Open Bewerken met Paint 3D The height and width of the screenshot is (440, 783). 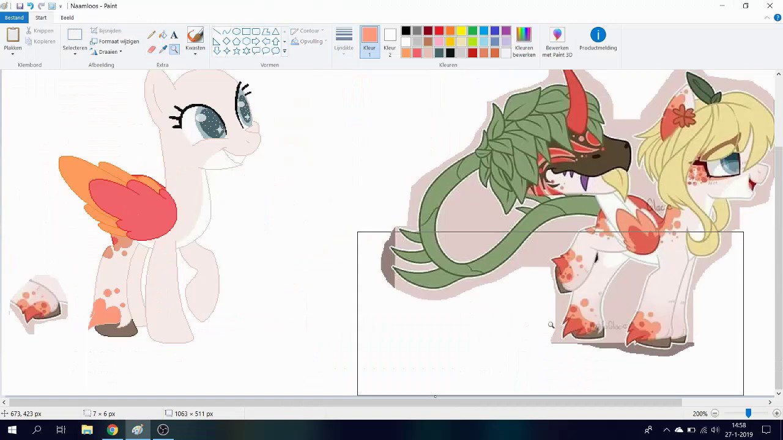557,42
